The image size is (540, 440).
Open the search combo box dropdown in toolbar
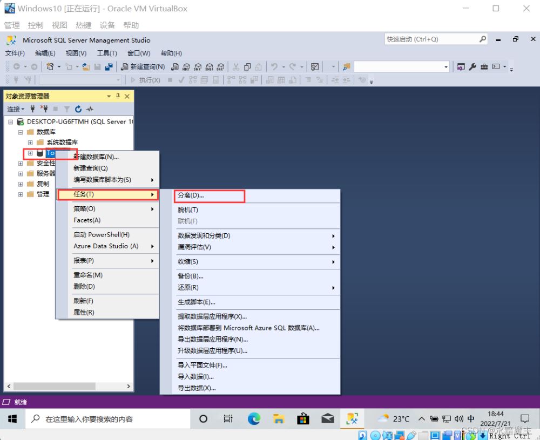coord(446,67)
